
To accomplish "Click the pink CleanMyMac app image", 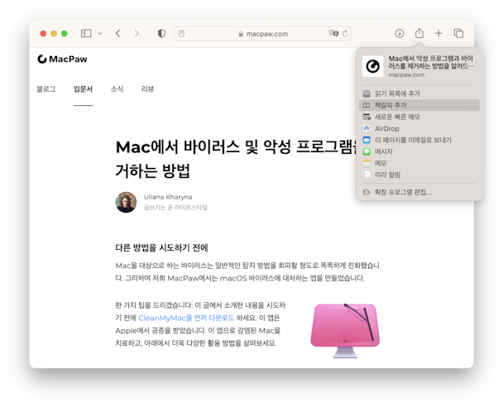I will click(x=345, y=330).
